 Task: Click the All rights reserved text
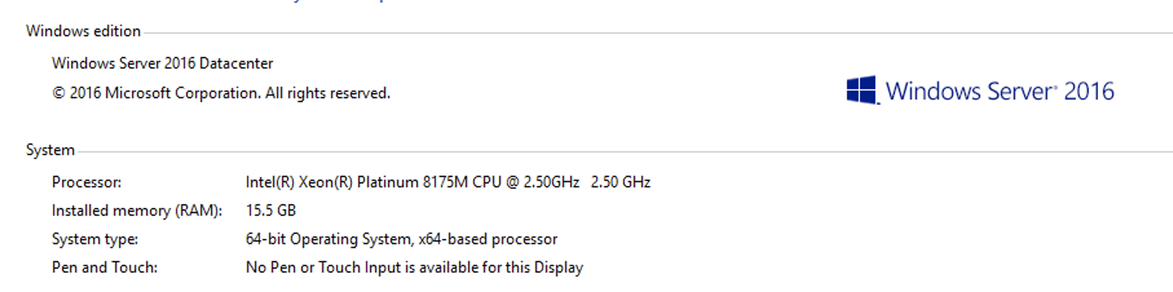327,93
